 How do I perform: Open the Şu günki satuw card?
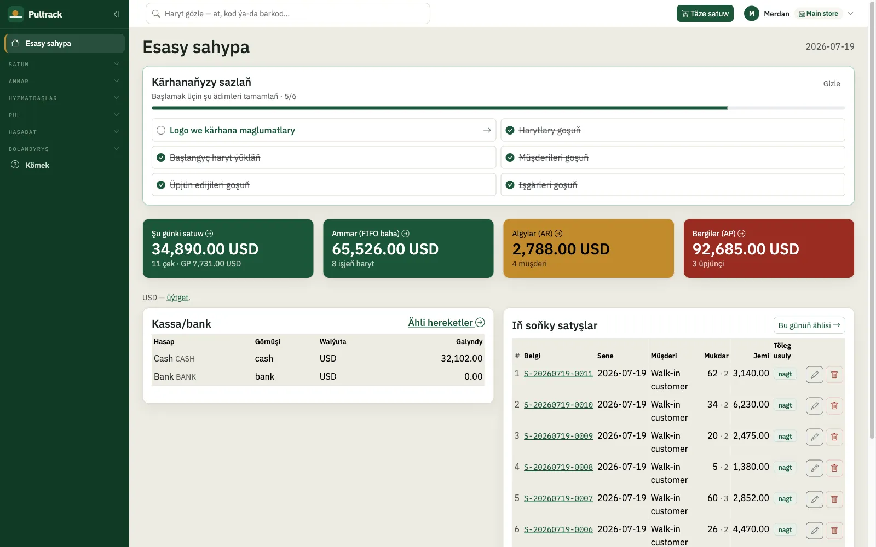[228, 248]
